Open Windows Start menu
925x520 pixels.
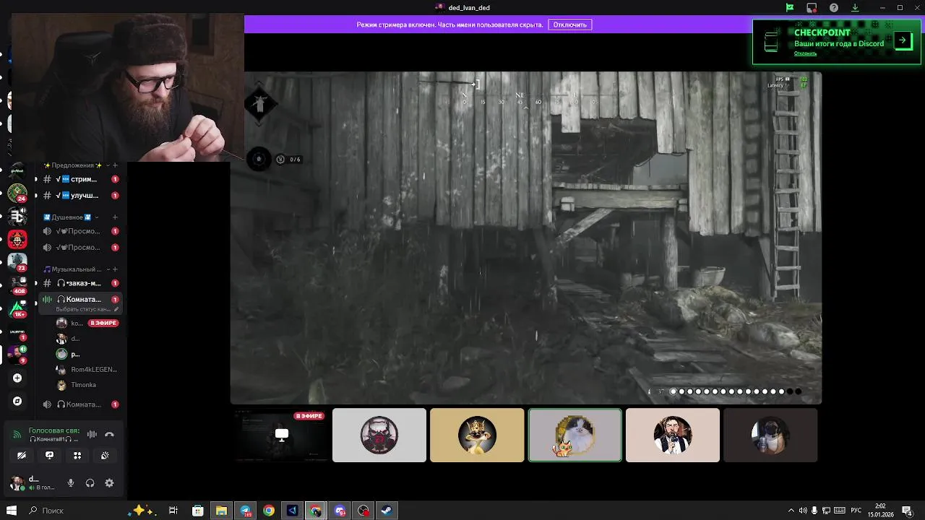coord(11,511)
